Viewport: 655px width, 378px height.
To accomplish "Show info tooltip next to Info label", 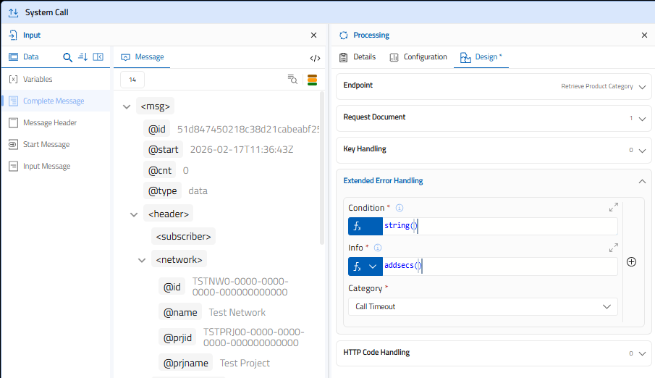I will (x=377, y=248).
